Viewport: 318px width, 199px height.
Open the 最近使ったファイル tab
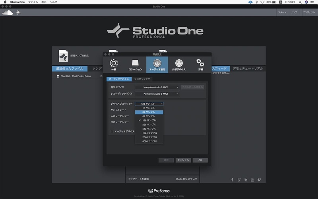click(x=70, y=68)
